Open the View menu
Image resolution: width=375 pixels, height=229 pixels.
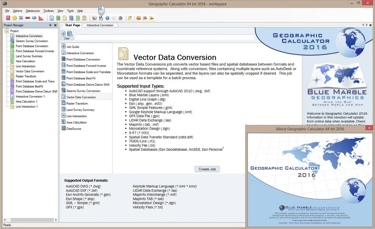pyautogui.click(x=60, y=11)
